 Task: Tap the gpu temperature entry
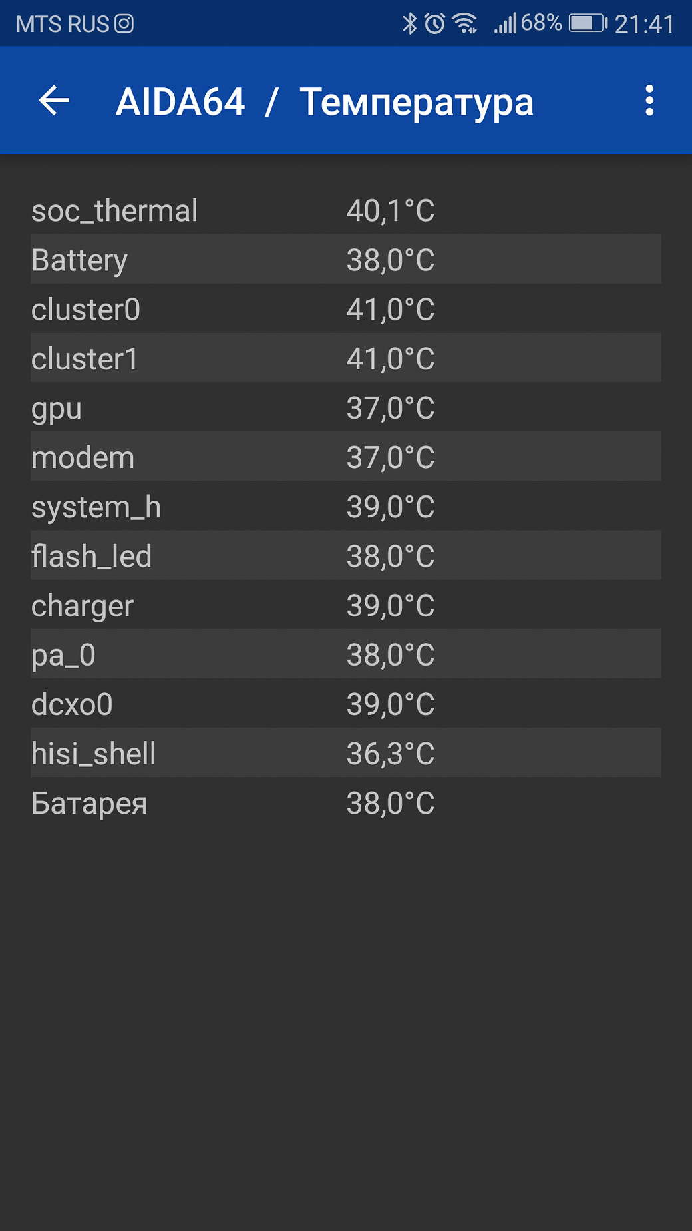[346, 407]
